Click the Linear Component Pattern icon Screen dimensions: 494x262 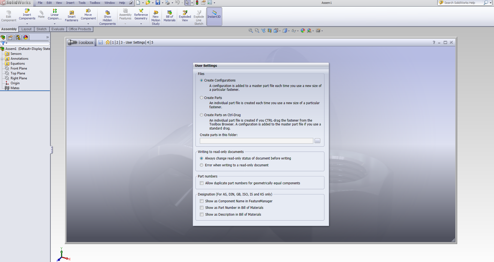[x=55, y=11]
